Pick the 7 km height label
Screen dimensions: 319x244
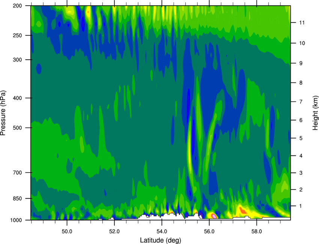point(301,102)
